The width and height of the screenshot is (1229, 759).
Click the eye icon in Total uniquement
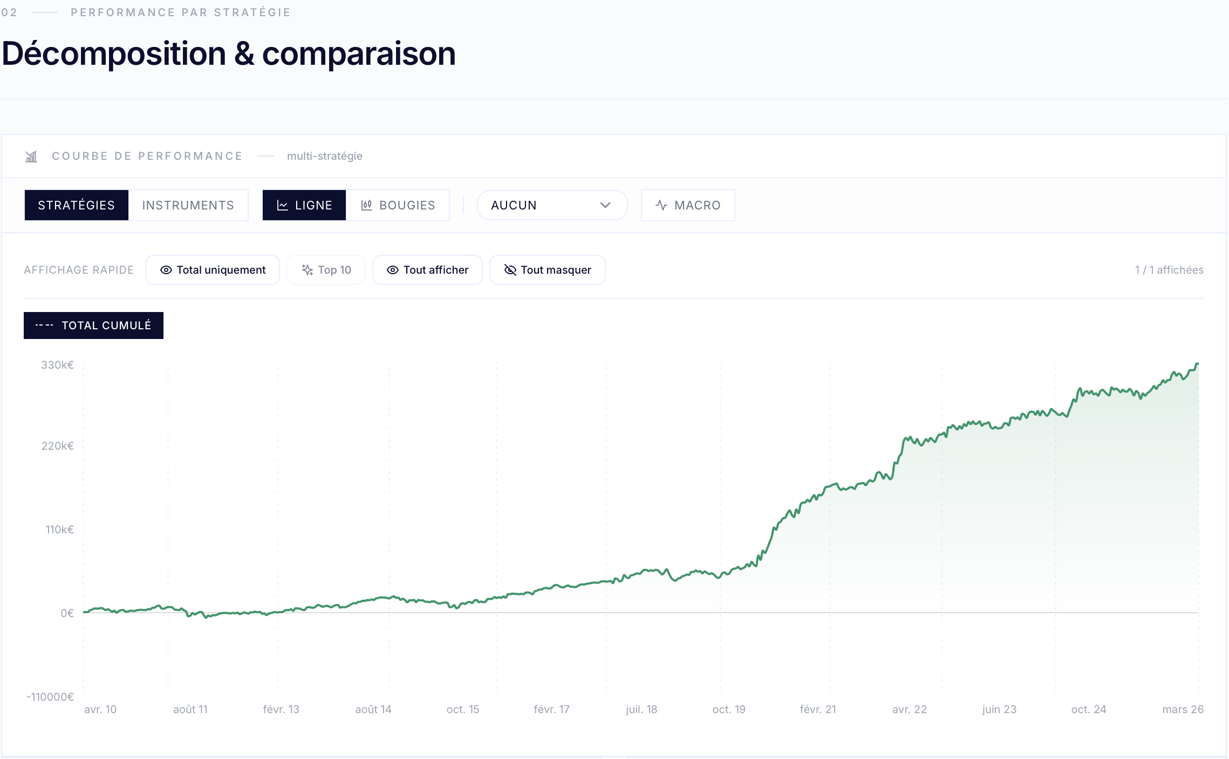[x=166, y=270]
